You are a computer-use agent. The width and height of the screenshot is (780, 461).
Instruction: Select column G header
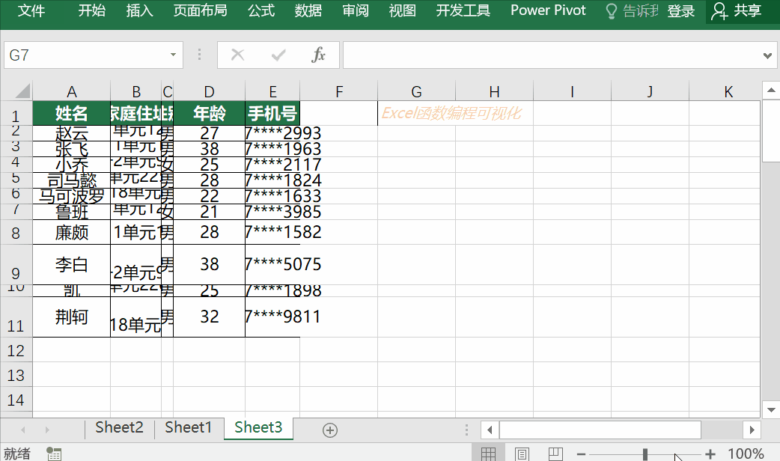[416, 91]
